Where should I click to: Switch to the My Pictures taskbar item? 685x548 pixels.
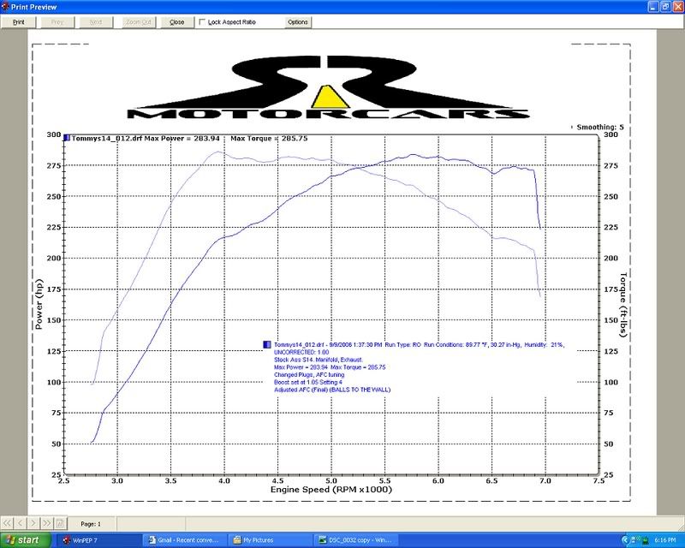pyautogui.click(x=271, y=540)
